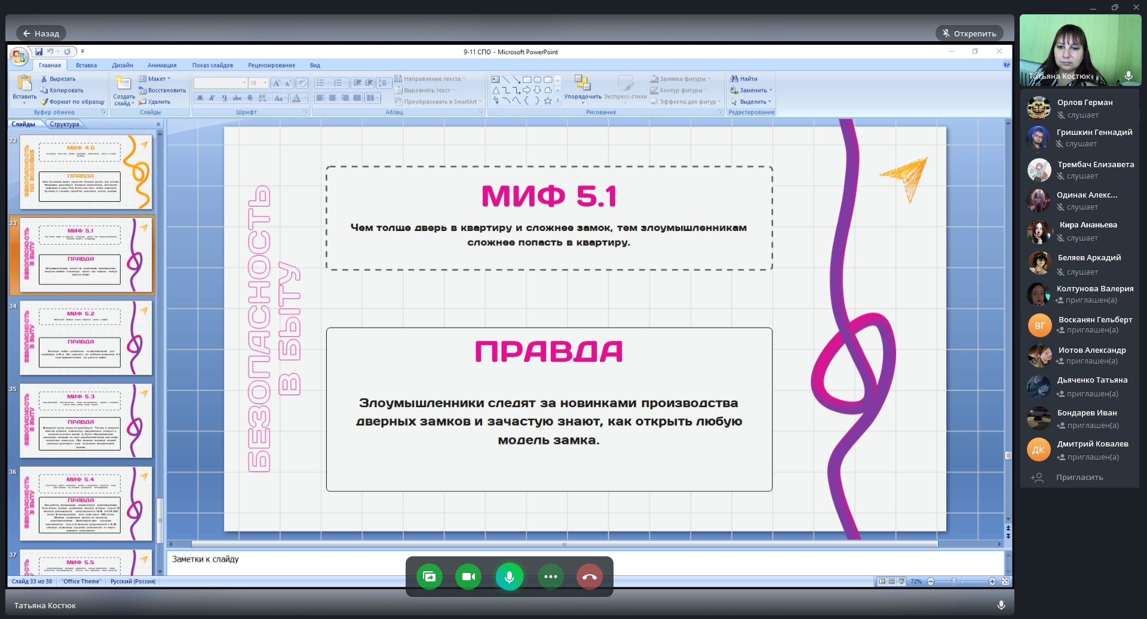This screenshot has height=619, width=1147.
Task: Open the Вставка ribbon tab
Action: pyautogui.click(x=87, y=65)
